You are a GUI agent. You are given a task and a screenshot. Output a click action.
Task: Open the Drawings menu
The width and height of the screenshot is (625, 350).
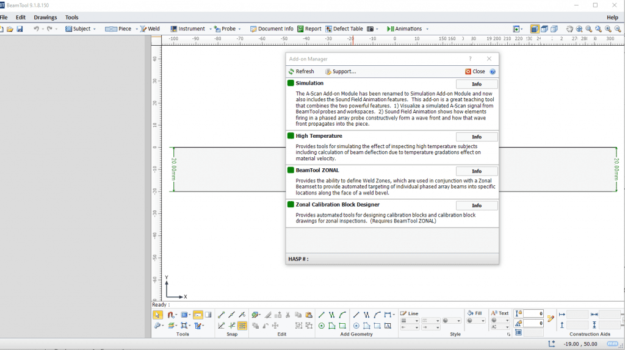tap(45, 18)
